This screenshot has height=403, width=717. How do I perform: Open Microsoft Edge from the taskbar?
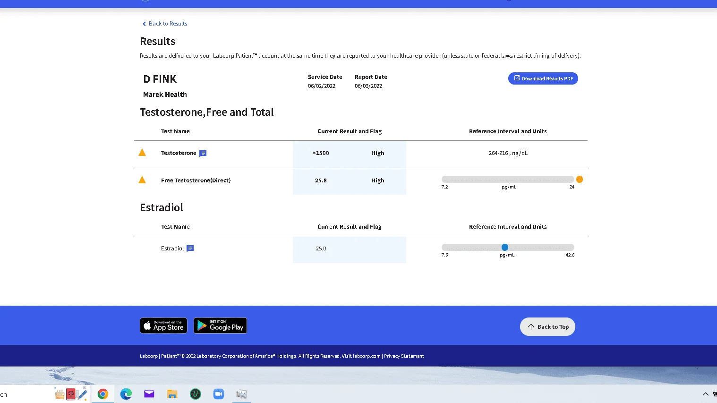(x=126, y=394)
